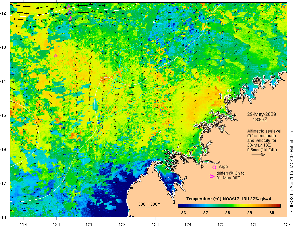Click longitude axis label '123'

tap(155, 224)
